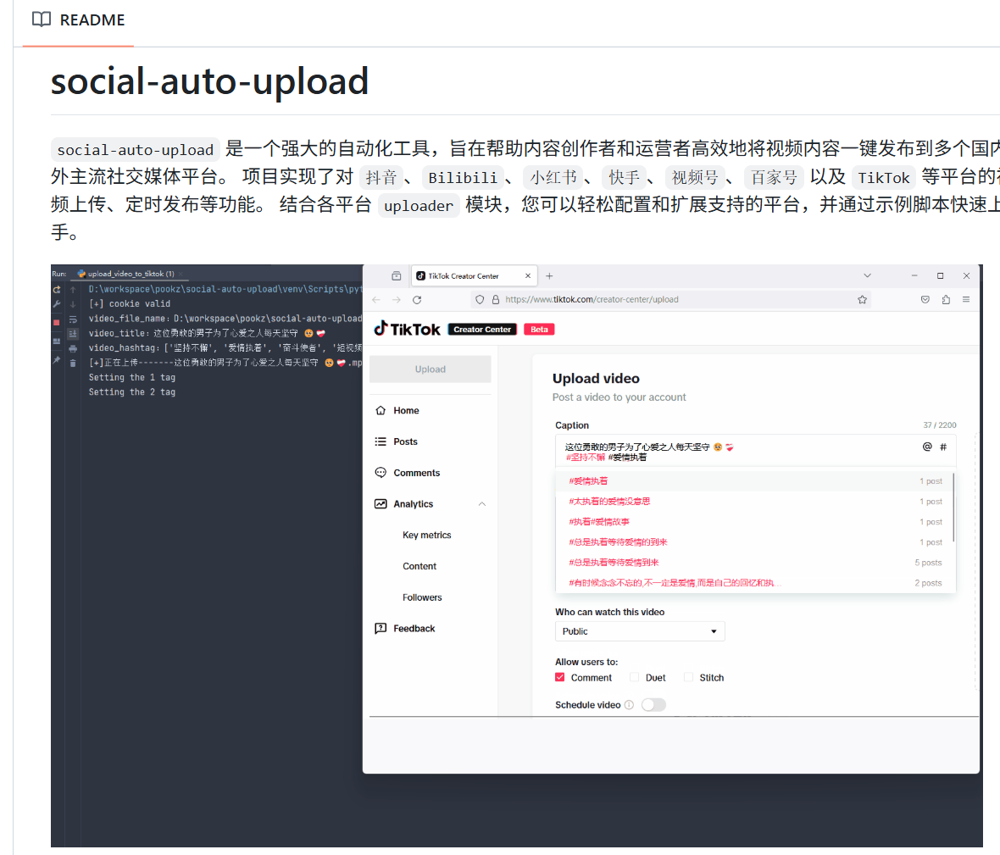This screenshot has width=1000, height=855.
Task: Click the down arrow in Run console
Action: tap(73, 304)
